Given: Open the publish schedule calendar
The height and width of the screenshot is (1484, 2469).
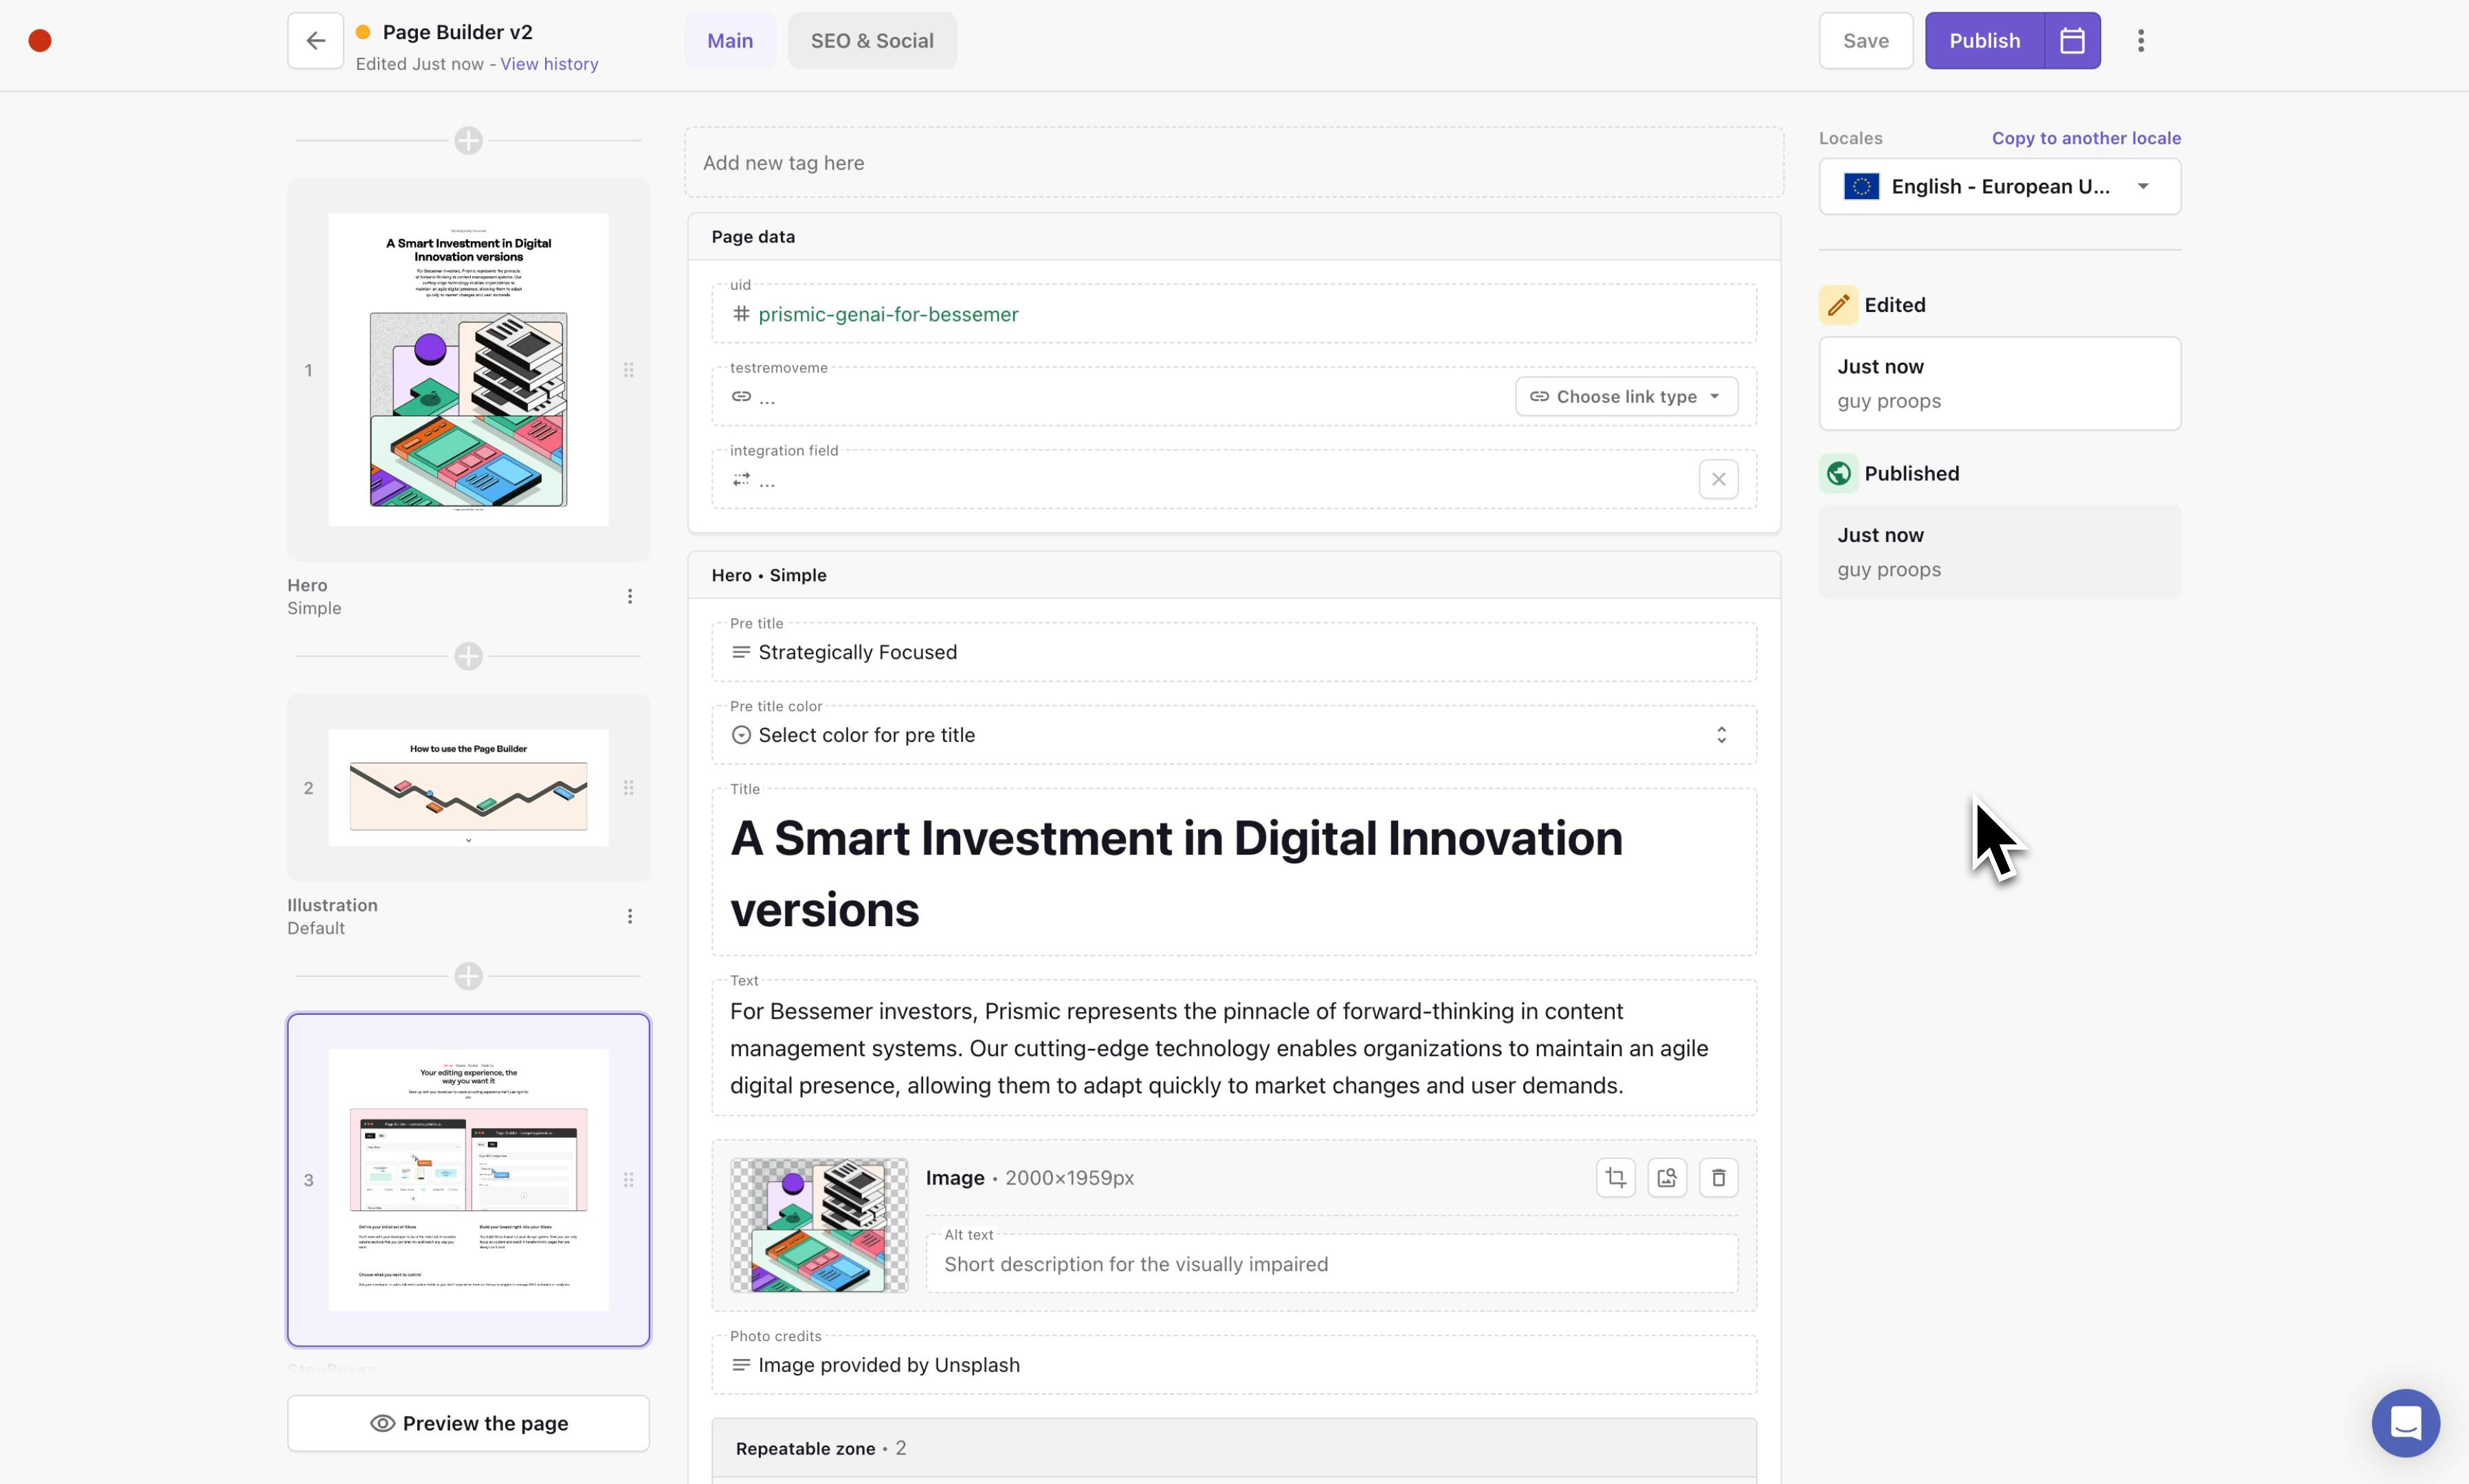Looking at the screenshot, I should (2072, 41).
